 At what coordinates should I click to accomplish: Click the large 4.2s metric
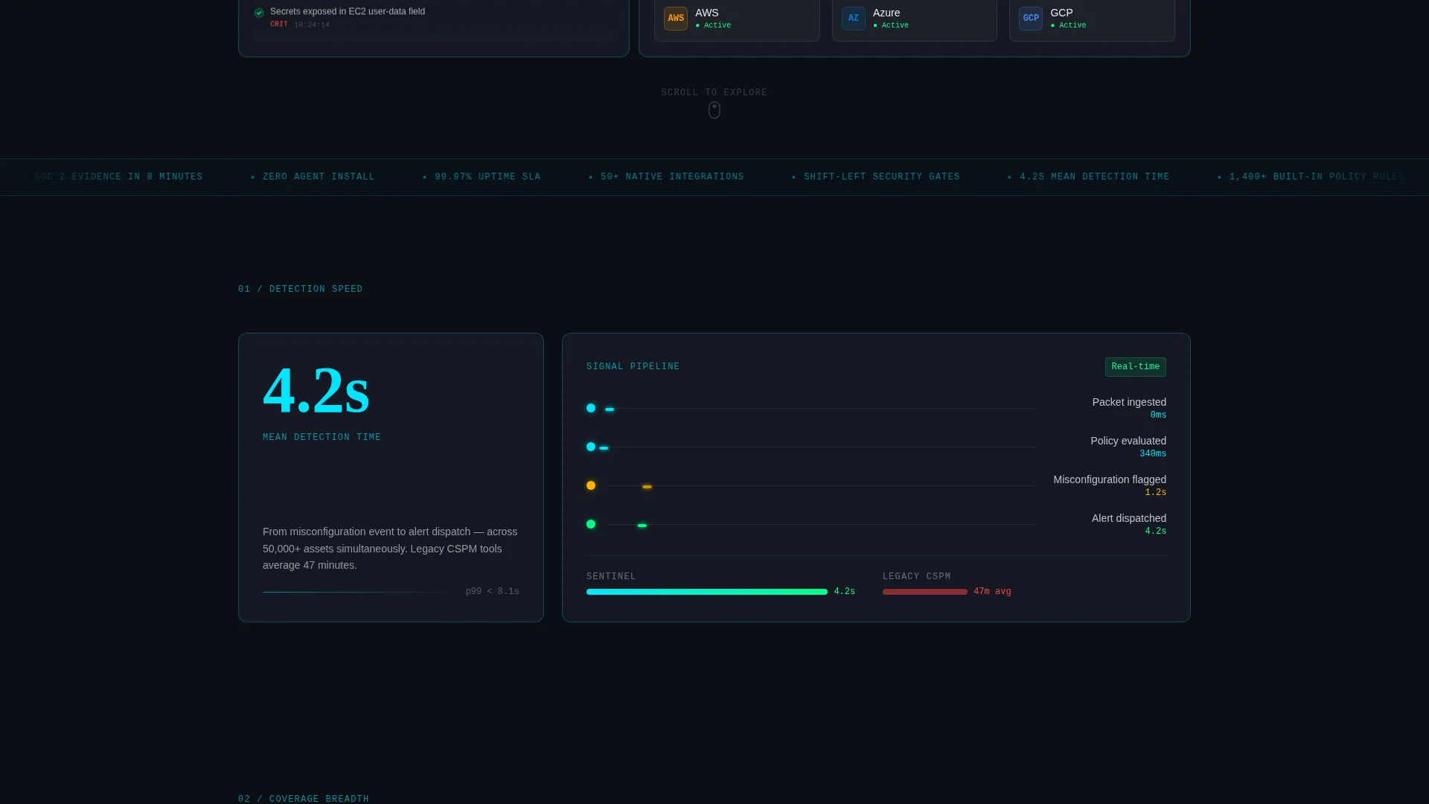click(x=316, y=391)
